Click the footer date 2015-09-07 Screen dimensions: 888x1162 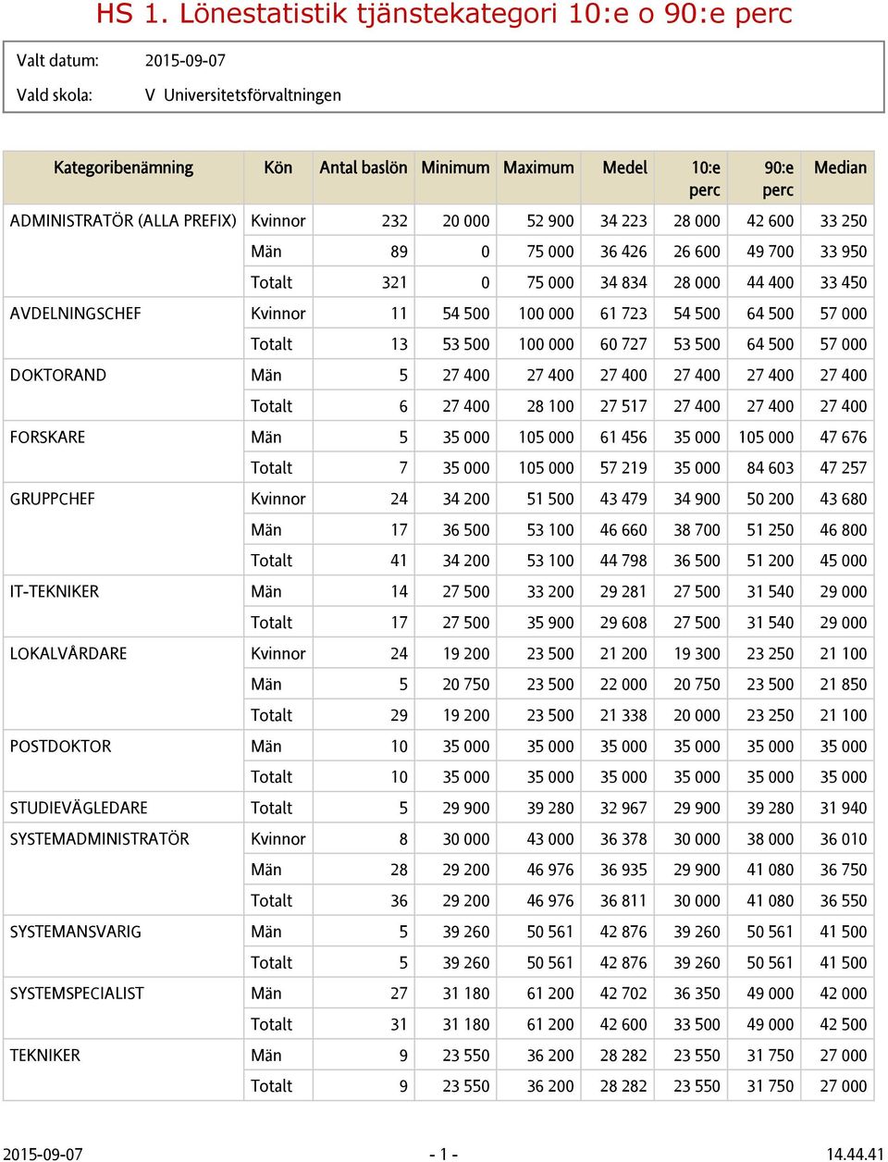pos(43,1154)
